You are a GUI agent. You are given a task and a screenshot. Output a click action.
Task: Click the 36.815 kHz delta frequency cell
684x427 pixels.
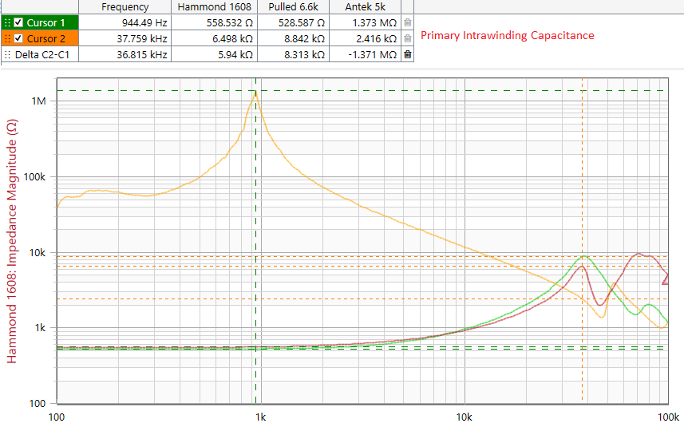pyautogui.click(x=125, y=55)
